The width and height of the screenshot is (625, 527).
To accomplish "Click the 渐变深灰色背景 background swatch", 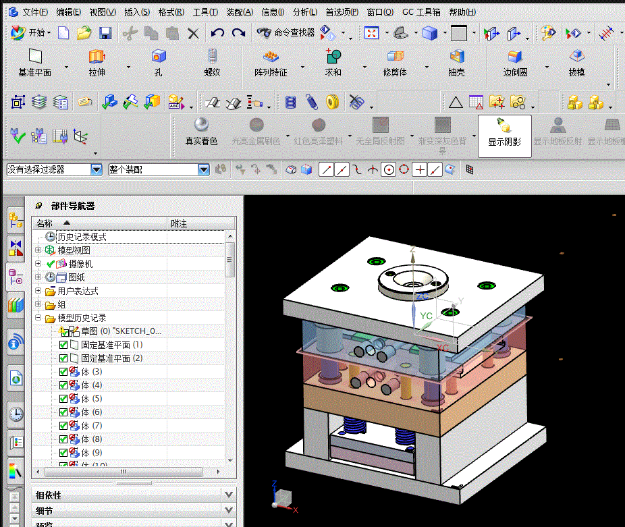I will coord(443,136).
